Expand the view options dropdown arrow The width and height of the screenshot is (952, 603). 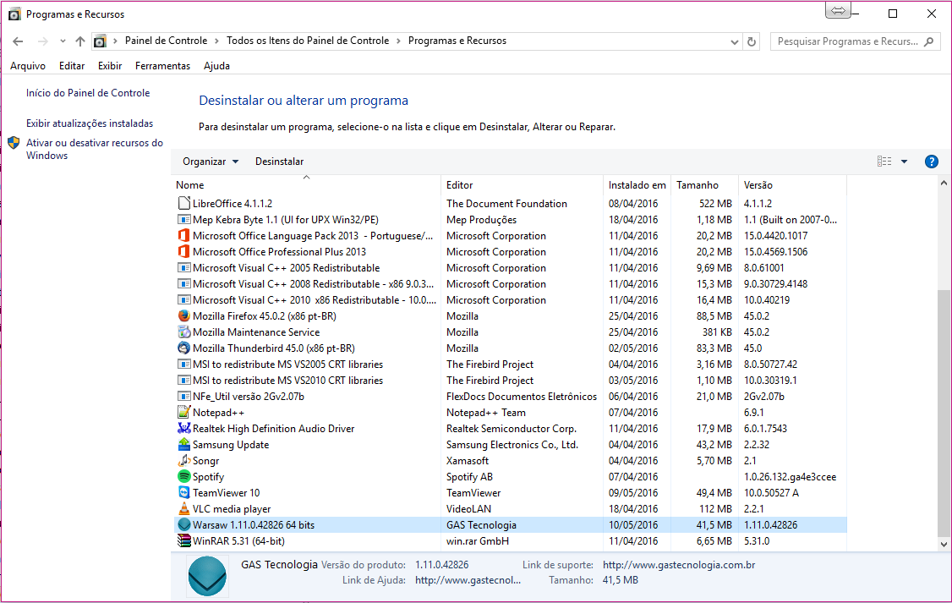pyautogui.click(x=904, y=162)
